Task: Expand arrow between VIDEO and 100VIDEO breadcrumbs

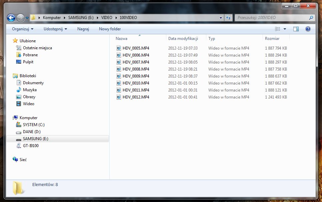Action: pos(116,18)
